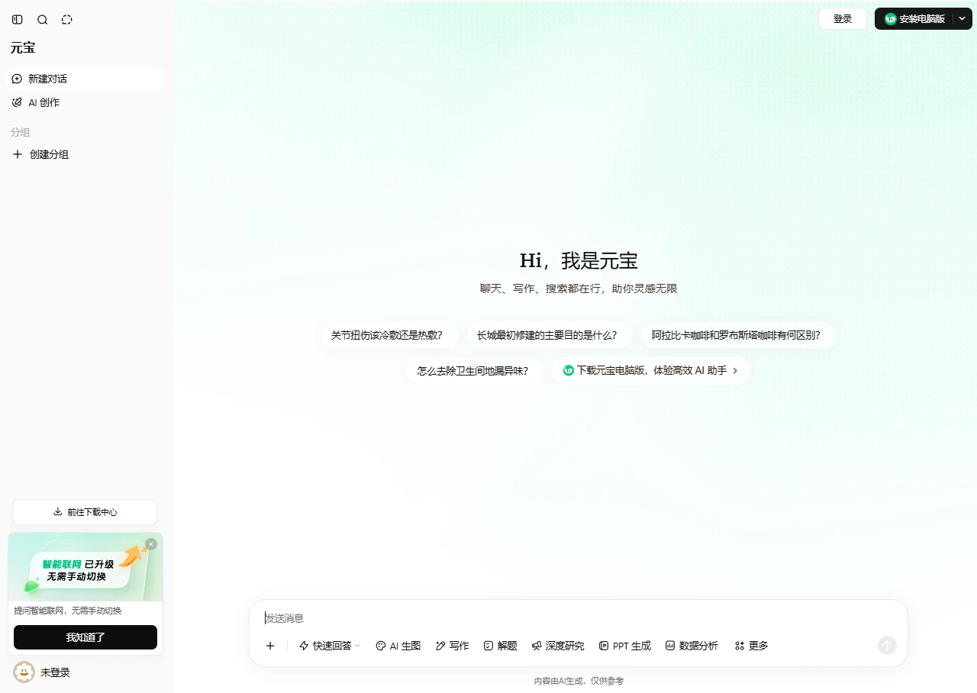Screen dimensions: 977x693
Task: Click the 元宝 title in the sidebar
Action: pyautogui.click(x=23, y=48)
